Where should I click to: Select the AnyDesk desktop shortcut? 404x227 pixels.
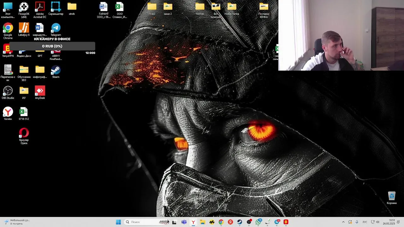click(40, 92)
